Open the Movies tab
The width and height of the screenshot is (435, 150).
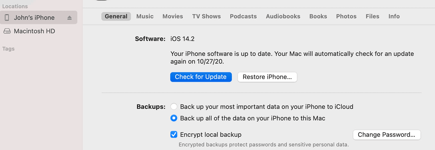point(173,16)
